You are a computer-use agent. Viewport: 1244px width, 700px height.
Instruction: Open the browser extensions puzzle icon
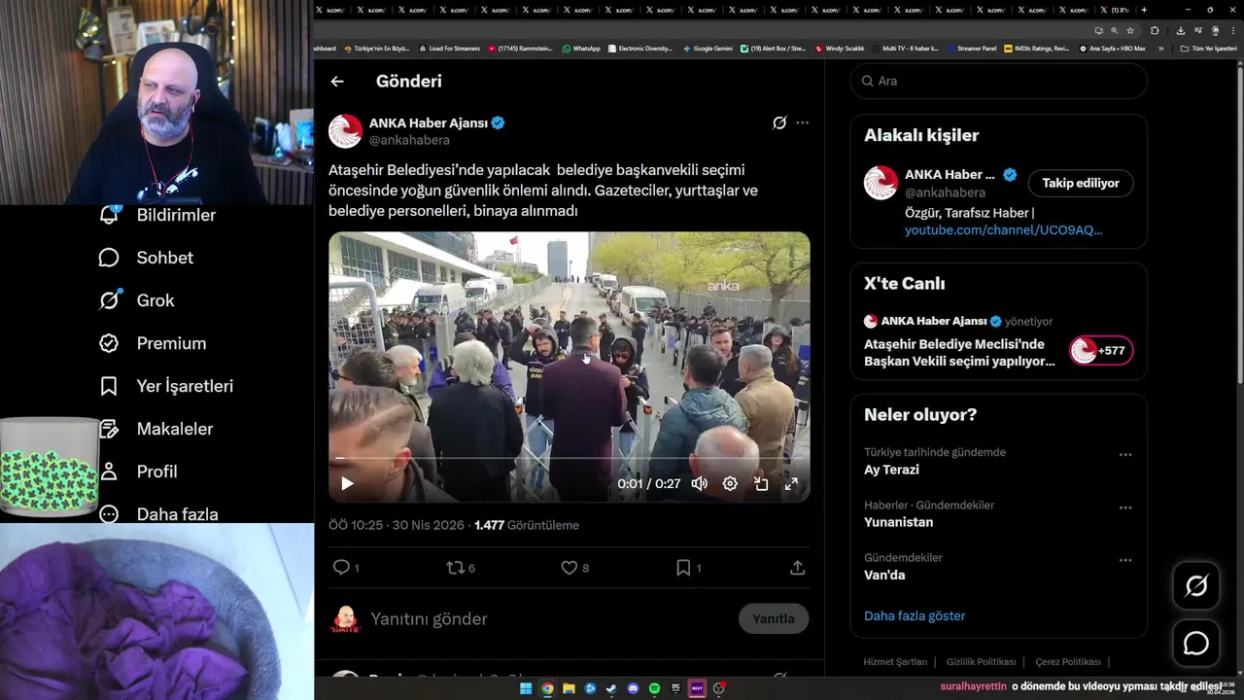click(x=1155, y=30)
